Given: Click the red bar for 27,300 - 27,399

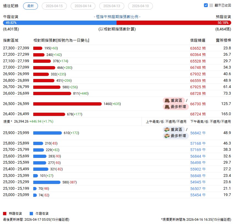Looking at the screenshot, I should coord(38,48).
